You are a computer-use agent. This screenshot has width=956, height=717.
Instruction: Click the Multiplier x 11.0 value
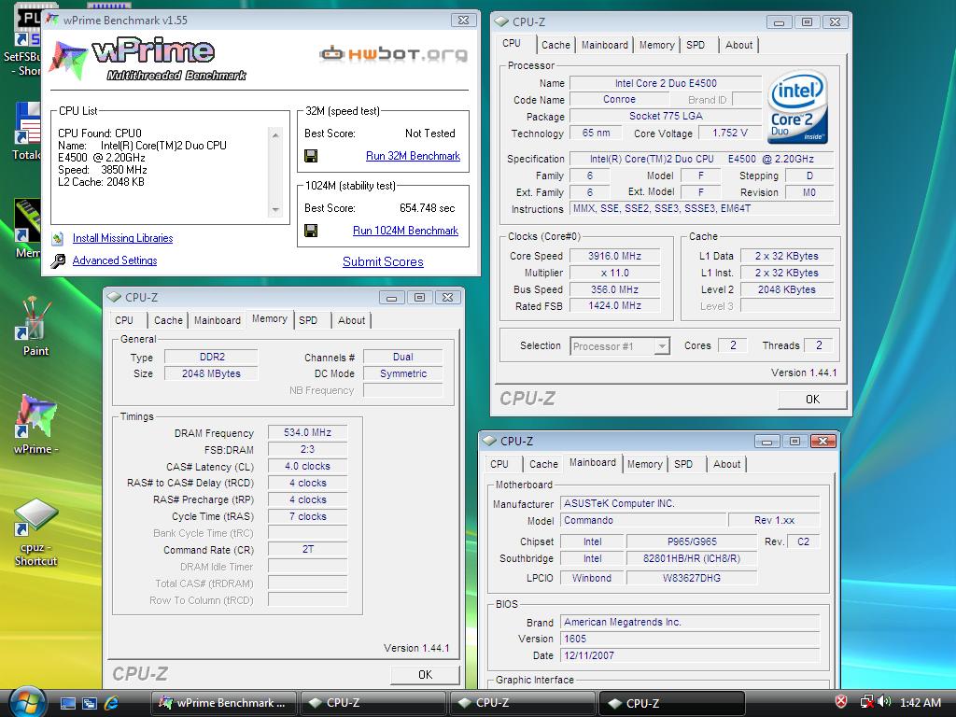click(614, 274)
